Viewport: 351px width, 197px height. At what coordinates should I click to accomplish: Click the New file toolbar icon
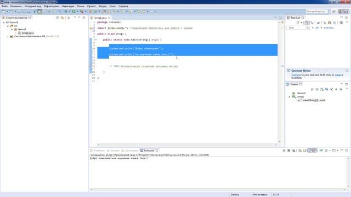(4, 11)
